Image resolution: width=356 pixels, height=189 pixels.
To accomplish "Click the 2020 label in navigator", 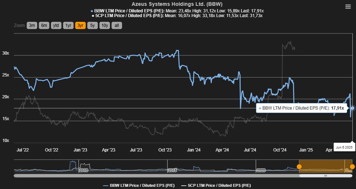I will tap(261, 170).
